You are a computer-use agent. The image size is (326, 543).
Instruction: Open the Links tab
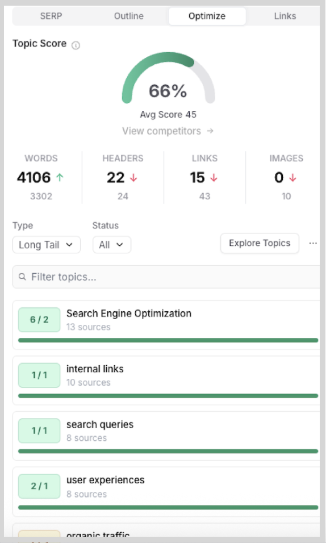tap(284, 16)
